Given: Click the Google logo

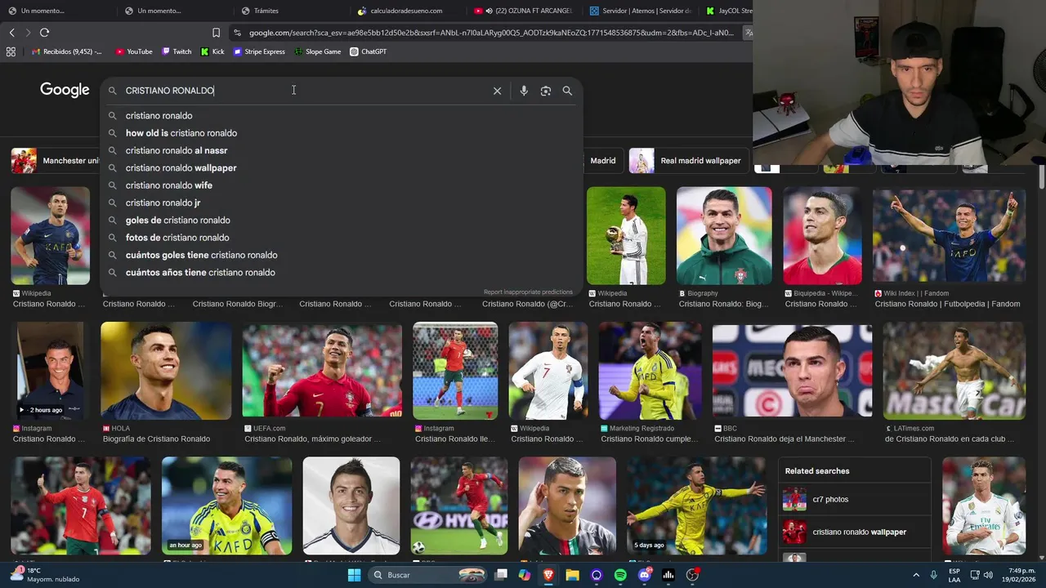Looking at the screenshot, I should click(65, 90).
